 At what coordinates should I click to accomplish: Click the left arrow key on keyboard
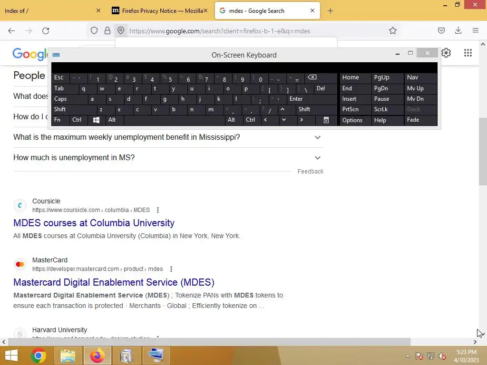(265, 120)
